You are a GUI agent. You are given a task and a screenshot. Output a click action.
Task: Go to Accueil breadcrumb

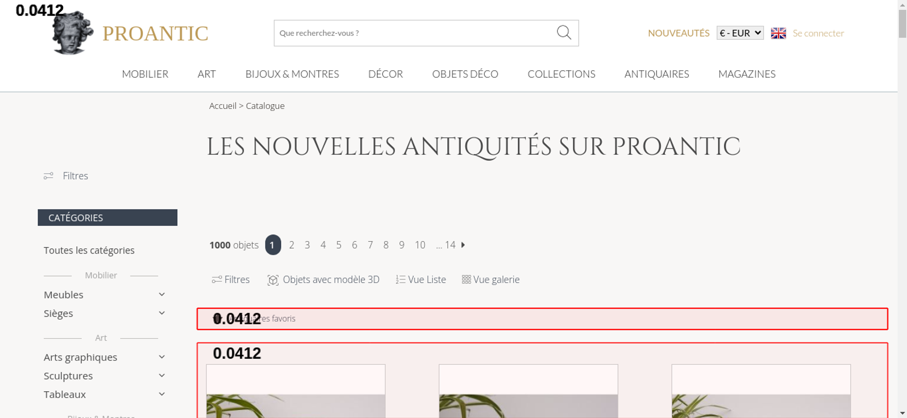pyautogui.click(x=223, y=106)
